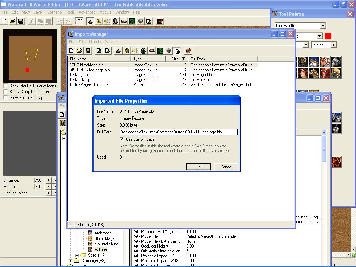Image resolution: width=356 pixels, height=267 pixels.
Task: Open the Melee dropdown in Tool Palette
Action: (333, 45)
